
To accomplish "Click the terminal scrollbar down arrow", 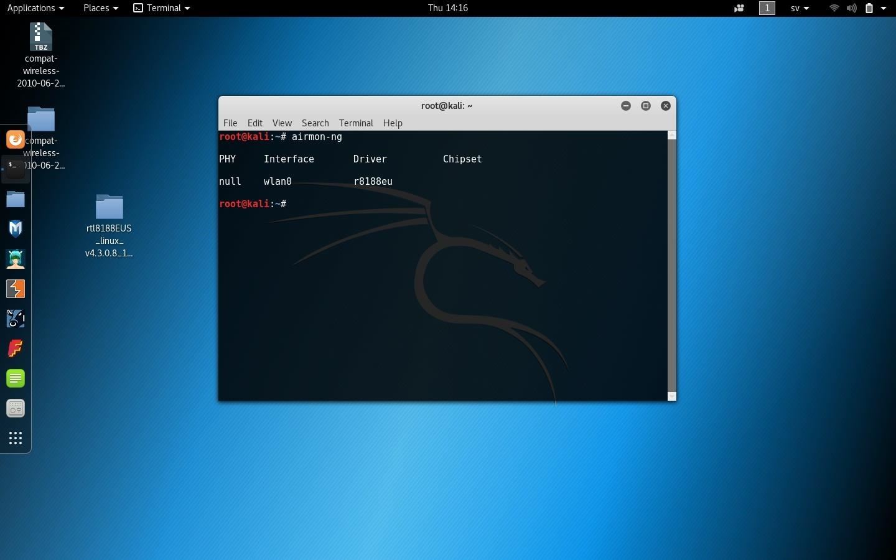I will click(x=672, y=396).
